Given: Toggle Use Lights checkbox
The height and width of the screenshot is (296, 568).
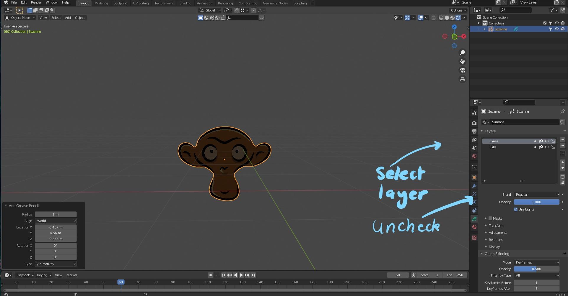Looking at the screenshot, I should click(516, 209).
